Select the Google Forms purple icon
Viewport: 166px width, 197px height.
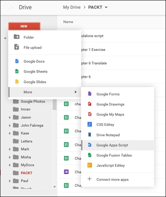pyautogui.click(x=90, y=94)
